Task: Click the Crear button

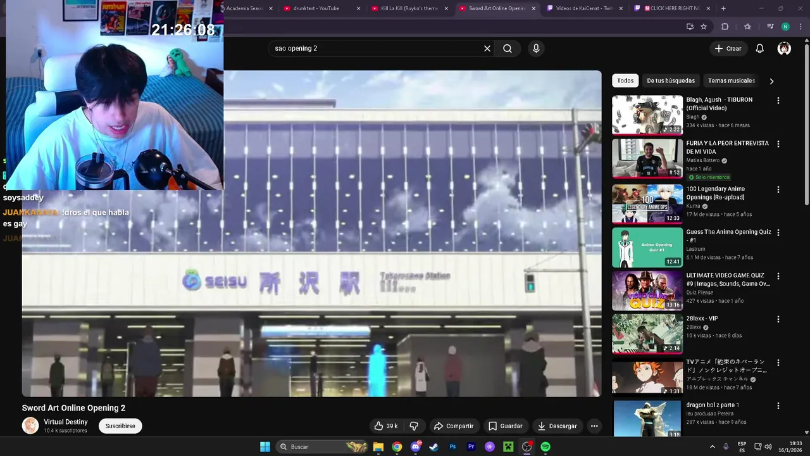Action: point(728,49)
